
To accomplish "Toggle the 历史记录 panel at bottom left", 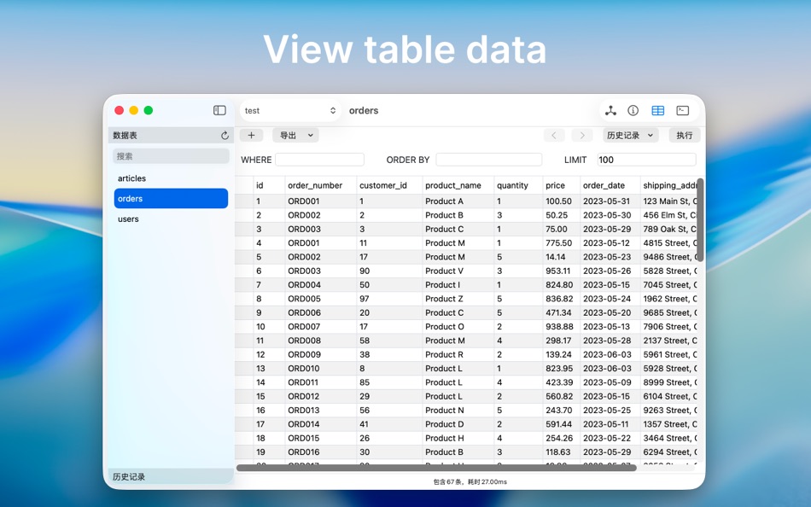I will coord(128,476).
